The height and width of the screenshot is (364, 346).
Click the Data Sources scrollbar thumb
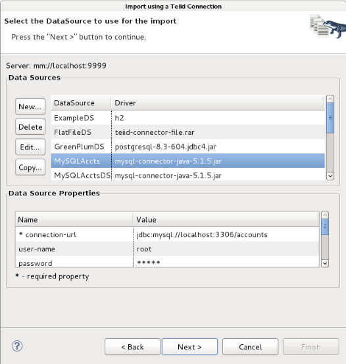tap(330, 118)
